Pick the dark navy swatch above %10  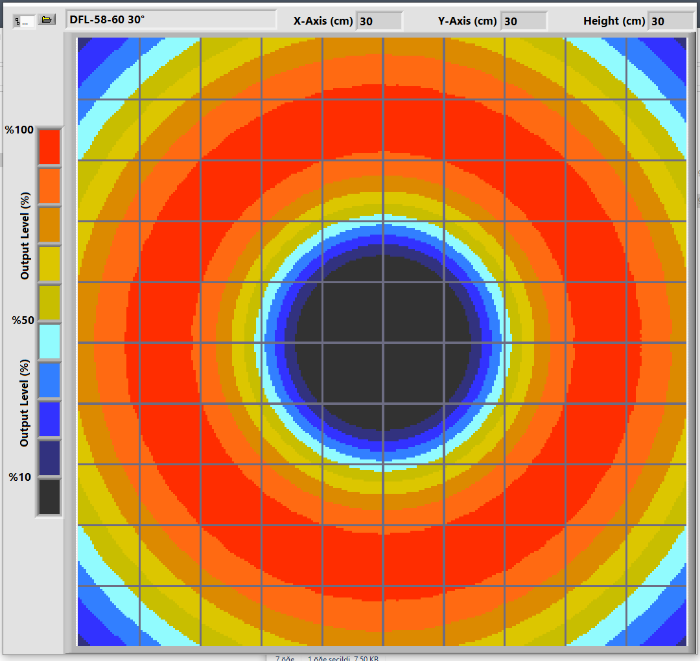(x=49, y=458)
